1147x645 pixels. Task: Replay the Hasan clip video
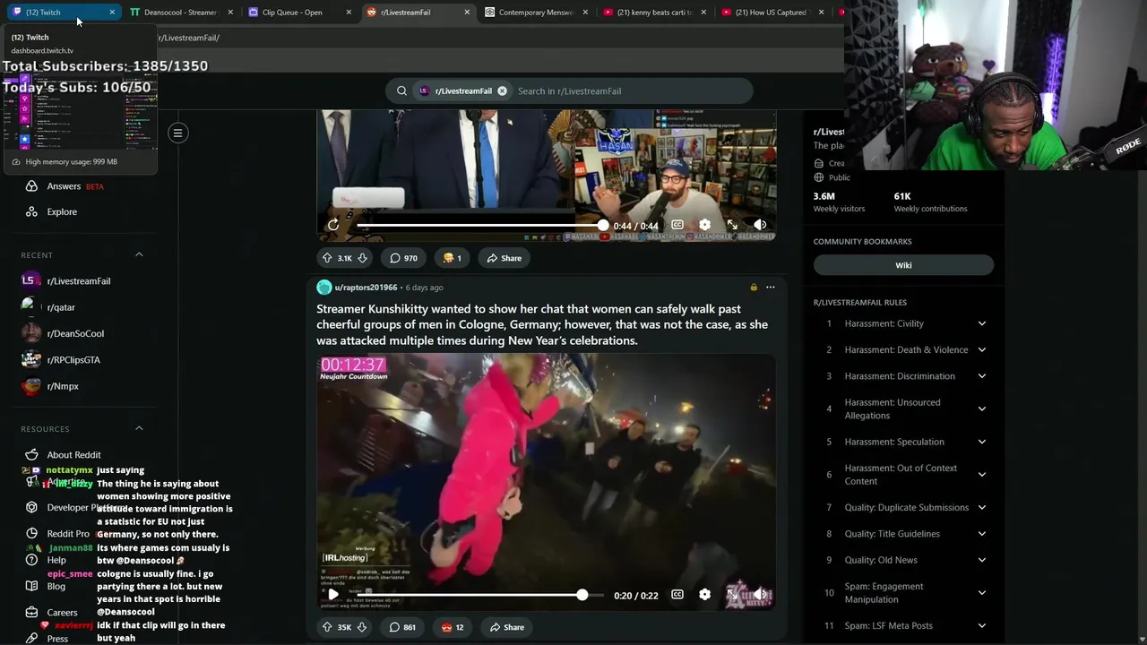333,225
